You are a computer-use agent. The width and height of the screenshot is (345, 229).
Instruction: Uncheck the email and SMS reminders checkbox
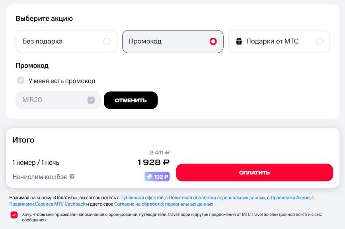(x=14, y=215)
